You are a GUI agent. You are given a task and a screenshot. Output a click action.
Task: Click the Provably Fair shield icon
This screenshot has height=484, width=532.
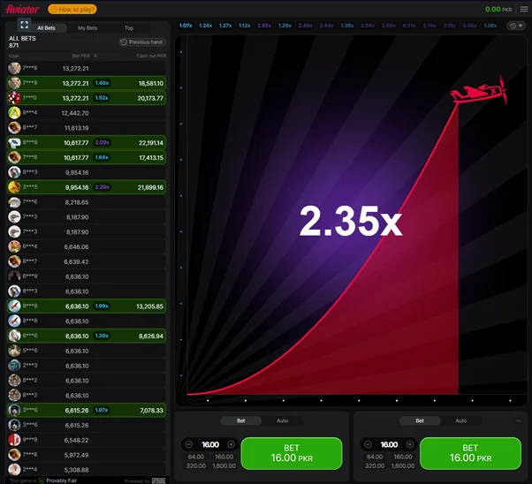click(x=42, y=480)
